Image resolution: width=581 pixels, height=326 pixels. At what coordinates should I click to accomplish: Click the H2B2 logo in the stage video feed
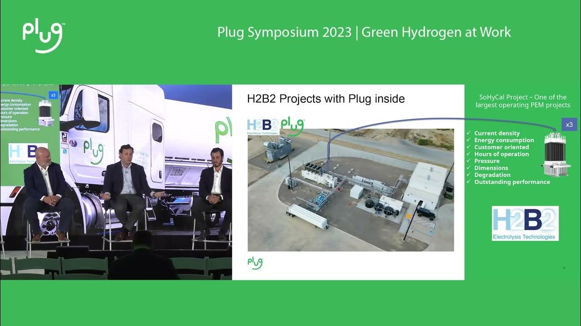[28, 153]
